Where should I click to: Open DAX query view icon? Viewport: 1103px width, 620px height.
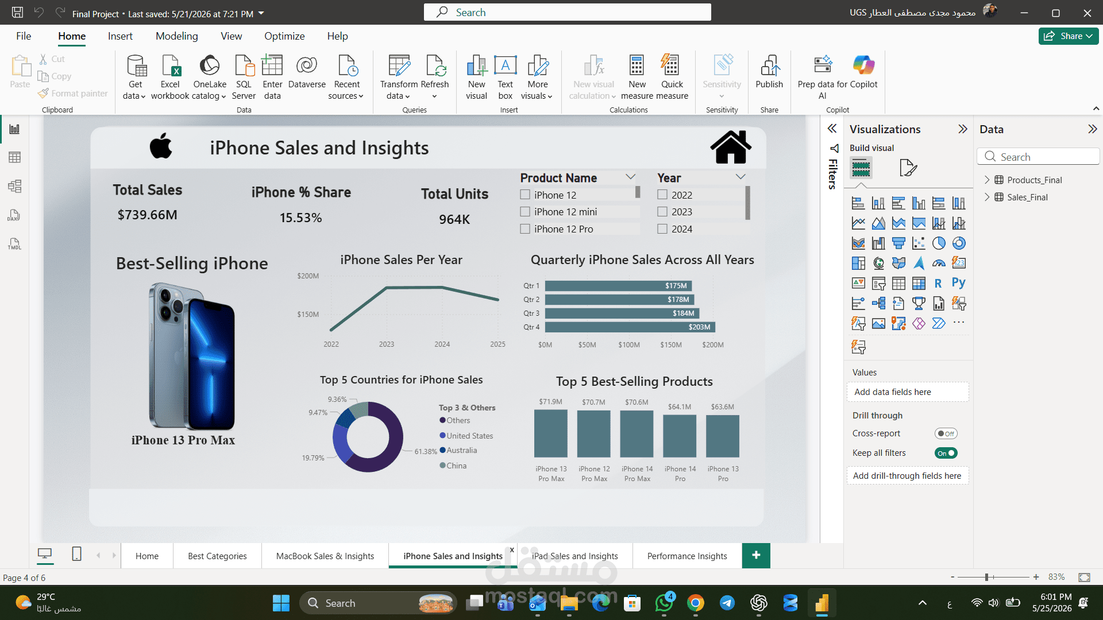pos(14,215)
